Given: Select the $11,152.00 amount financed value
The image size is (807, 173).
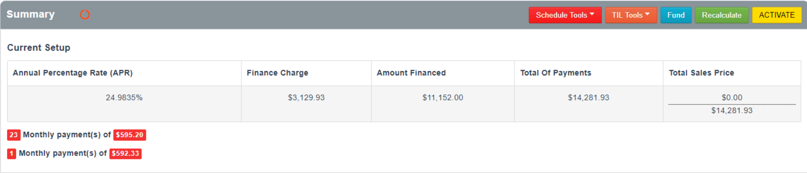Looking at the screenshot, I should tap(443, 98).
